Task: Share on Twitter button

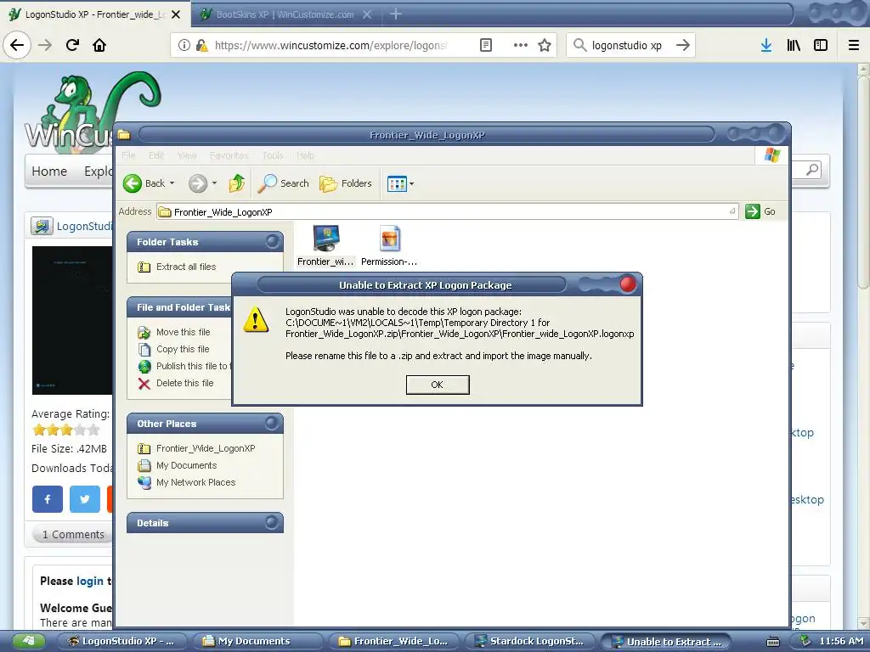Action: pyautogui.click(x=84, y=499)
